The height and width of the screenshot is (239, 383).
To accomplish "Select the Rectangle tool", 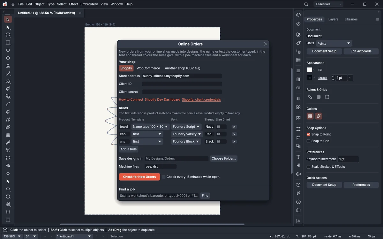I will pos(8,43).
